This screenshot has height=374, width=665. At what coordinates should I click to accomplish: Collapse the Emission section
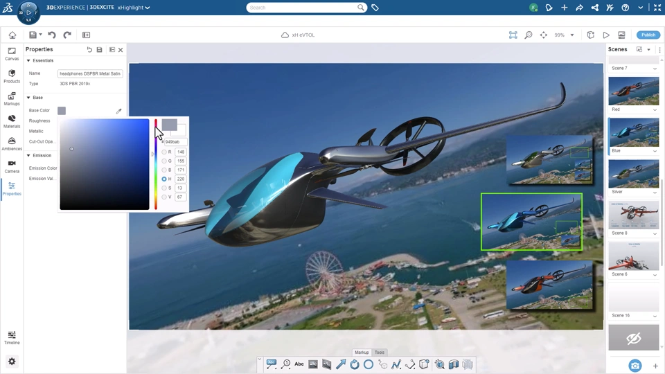click(29, 156)
